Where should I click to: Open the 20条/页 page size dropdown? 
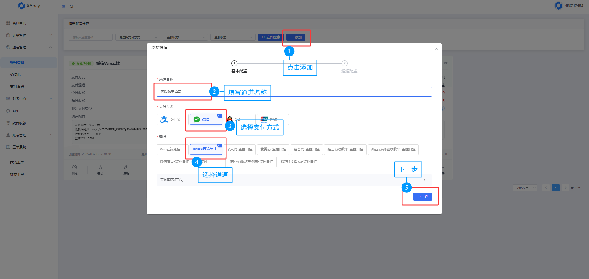pyautogui.click(x=525, y=188)
